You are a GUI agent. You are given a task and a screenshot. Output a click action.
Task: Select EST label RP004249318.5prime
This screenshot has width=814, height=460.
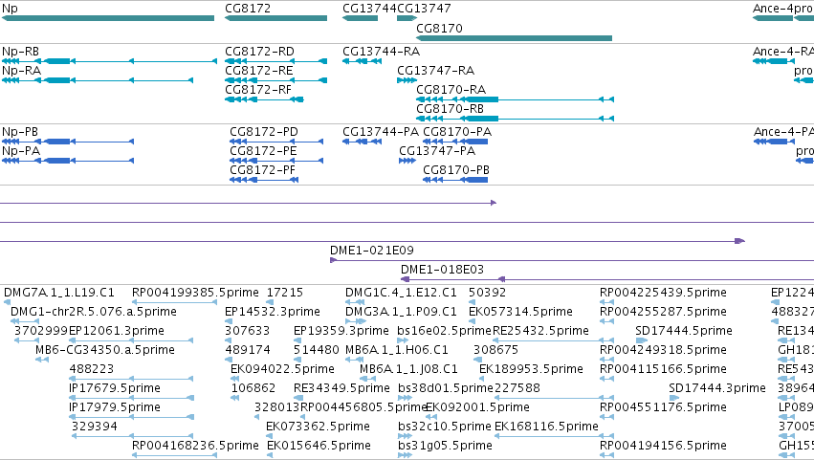[663, 350]
